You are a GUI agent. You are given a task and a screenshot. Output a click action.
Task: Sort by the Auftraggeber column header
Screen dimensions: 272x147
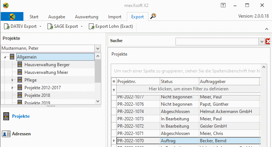229,82
